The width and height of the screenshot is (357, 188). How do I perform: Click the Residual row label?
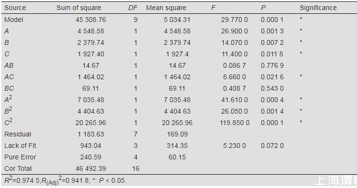18,134
